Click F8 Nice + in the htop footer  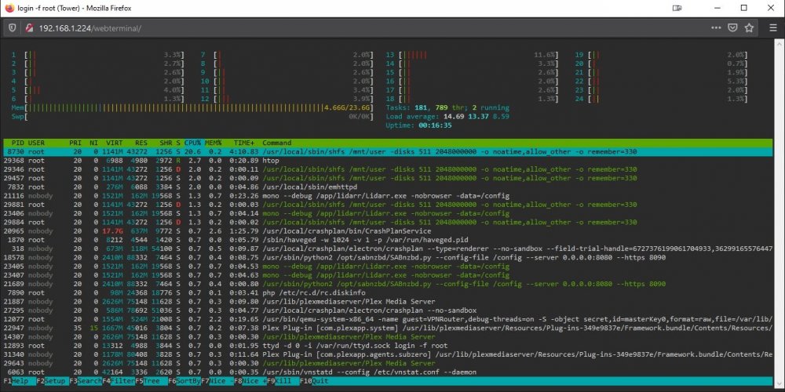pos(250,381)
